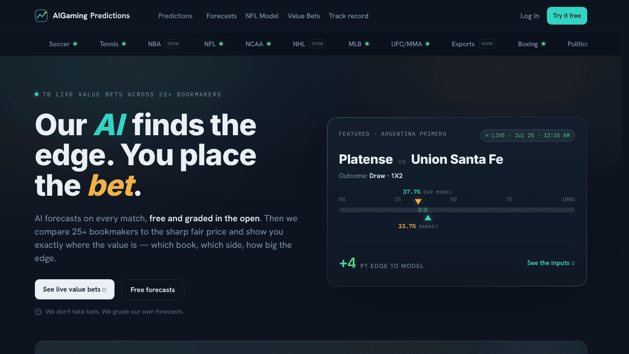
Task: Click the SOON badge next to NBA
Action: coord(173,44)
